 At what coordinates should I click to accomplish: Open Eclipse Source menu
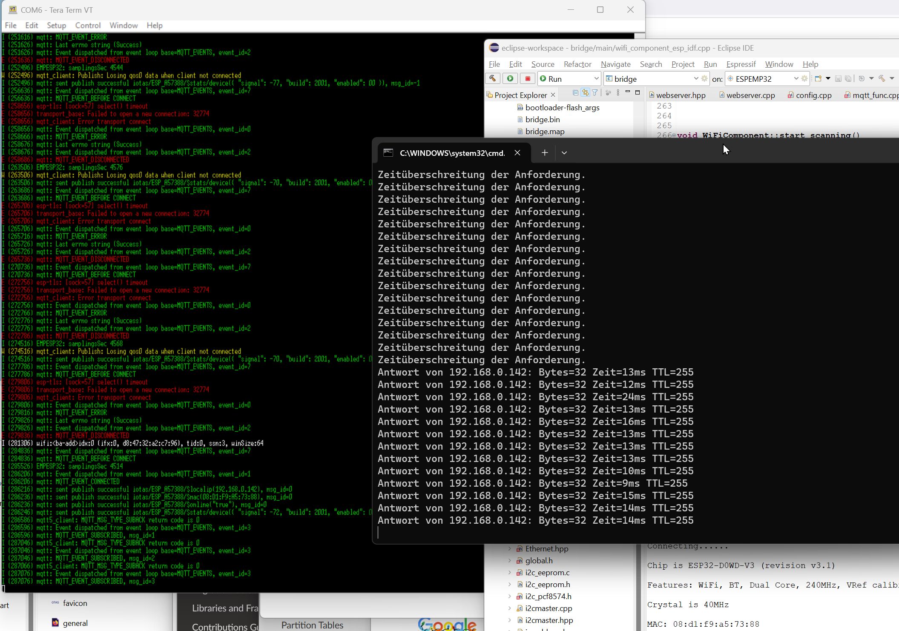pos(543,64)
